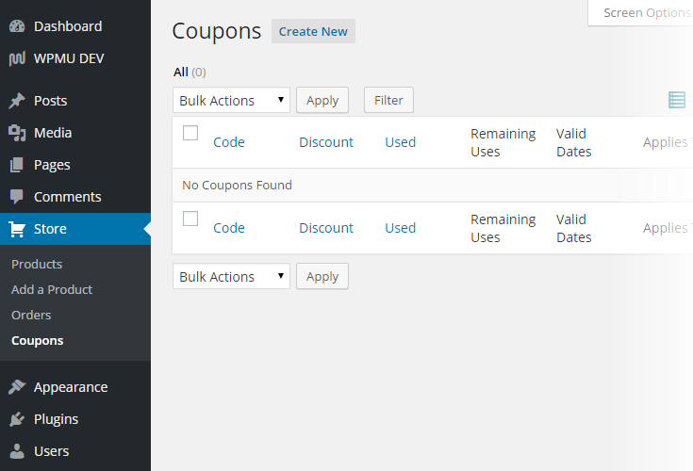Expand the Screen Options panel
Image resolution: width=693 pixels, height=471 pixels.
point(646,13)
